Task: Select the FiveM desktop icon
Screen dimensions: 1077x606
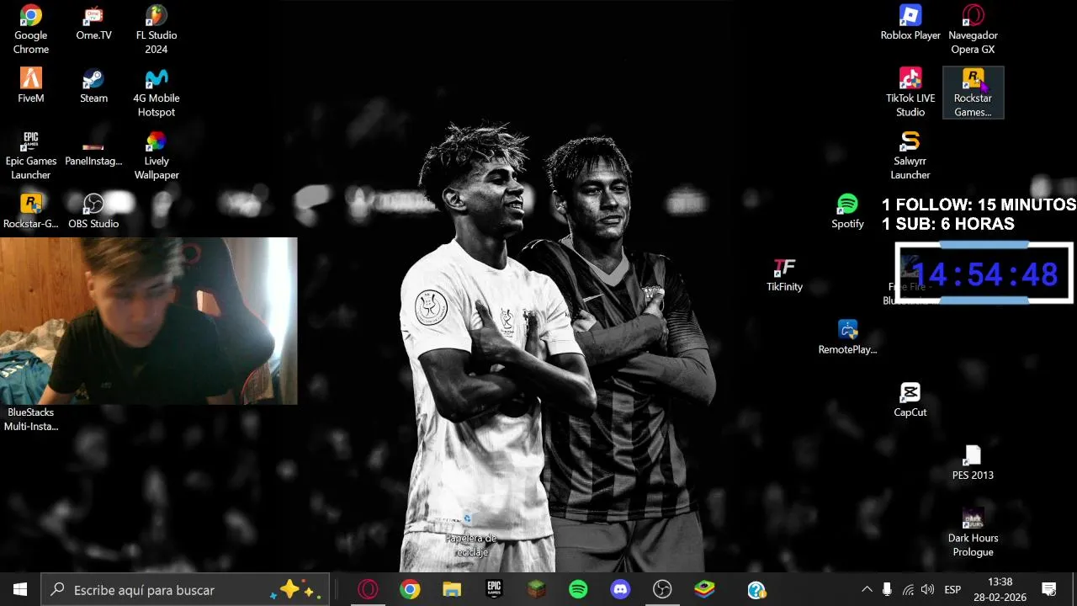Action: (x=31, y=85)
